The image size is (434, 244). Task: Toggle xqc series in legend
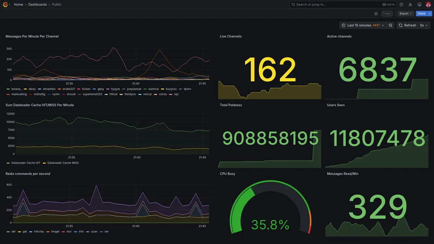[x=176, y=94]
